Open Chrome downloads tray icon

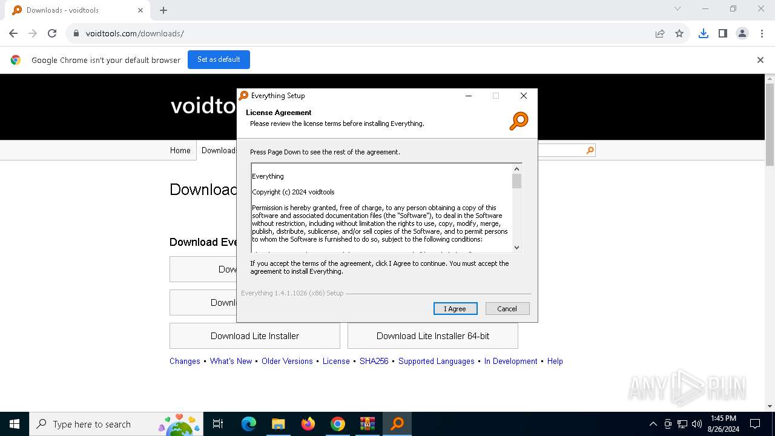click(703, 33)
